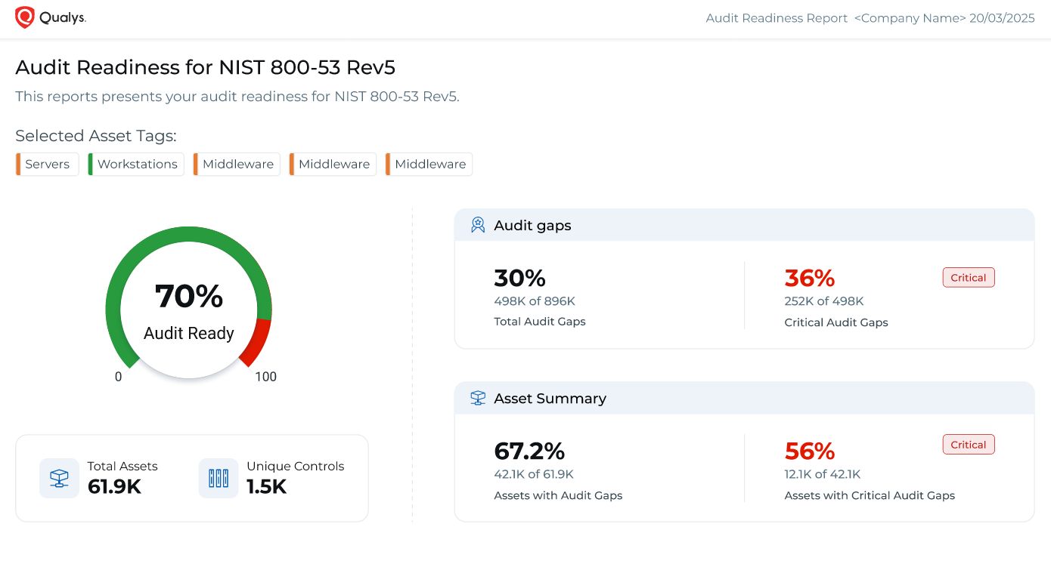Click the Critical Audit Gaps label
Screen dimensions: 1051x567
[836, 322]
